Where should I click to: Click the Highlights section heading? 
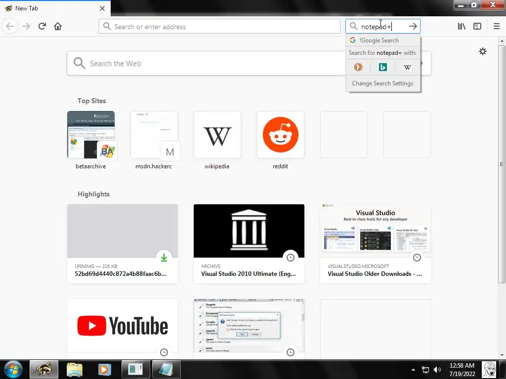click(93, 194)
